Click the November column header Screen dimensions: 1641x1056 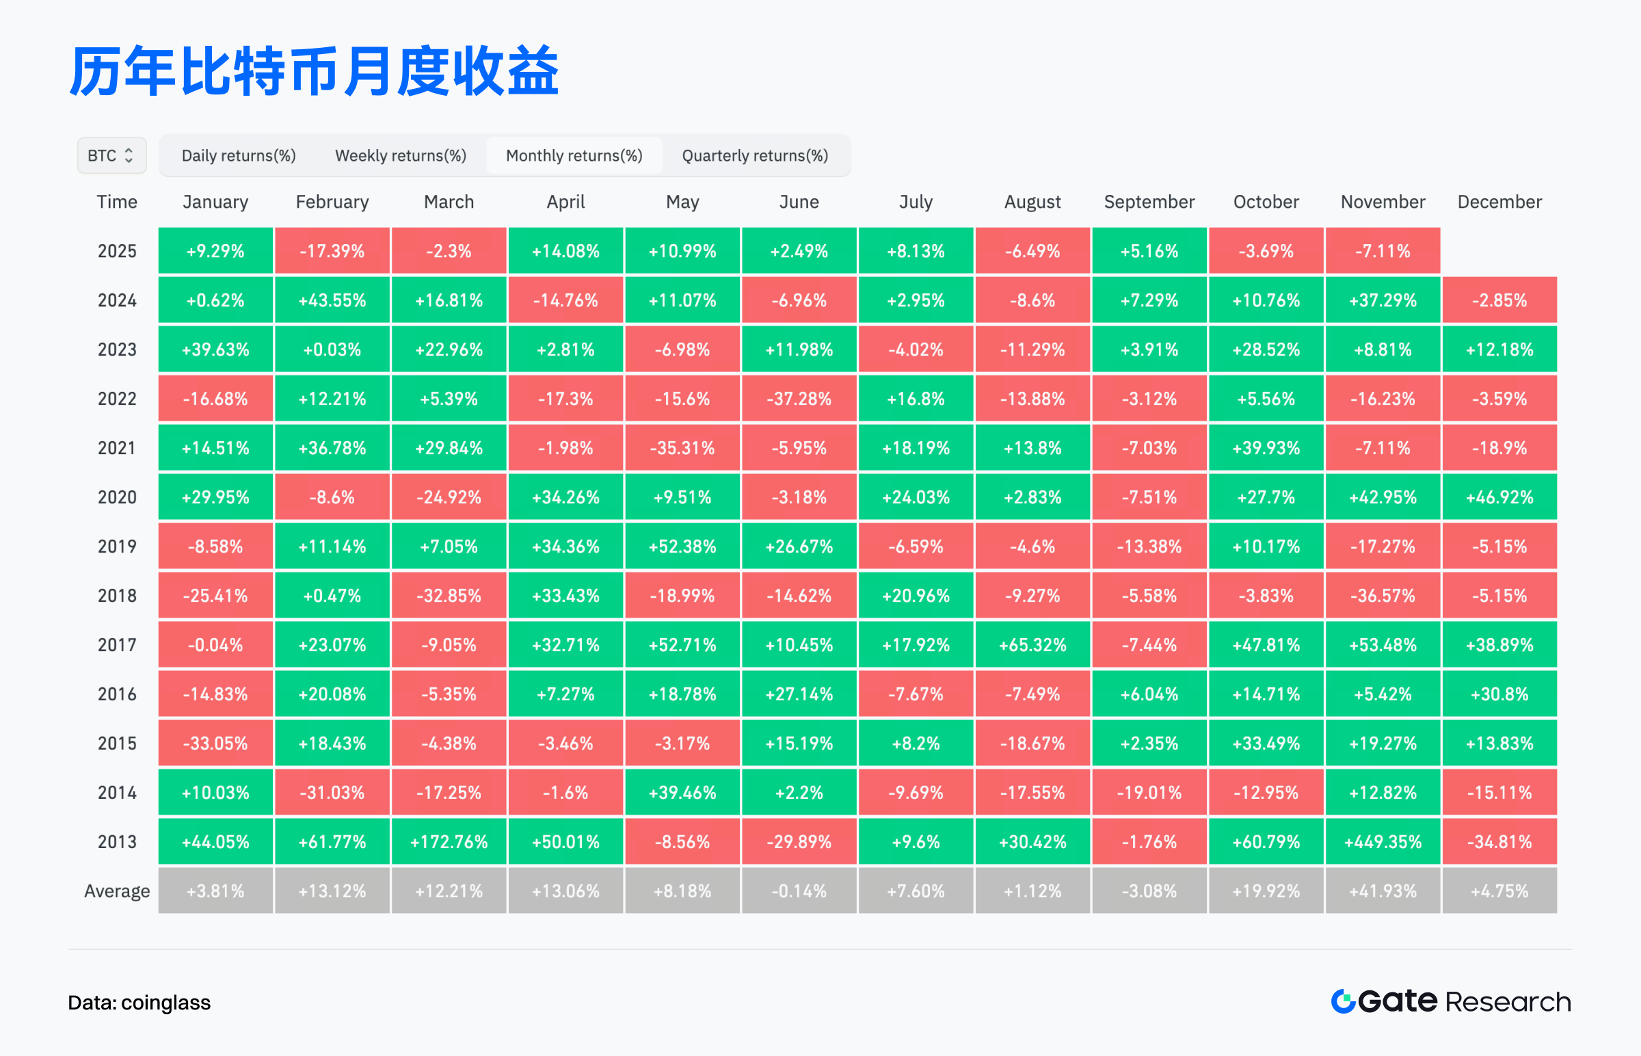coord(1383,202)
